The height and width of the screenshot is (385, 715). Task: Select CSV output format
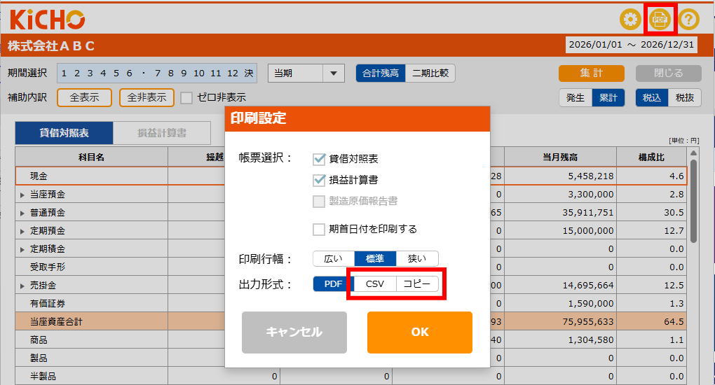pos(375,283)
